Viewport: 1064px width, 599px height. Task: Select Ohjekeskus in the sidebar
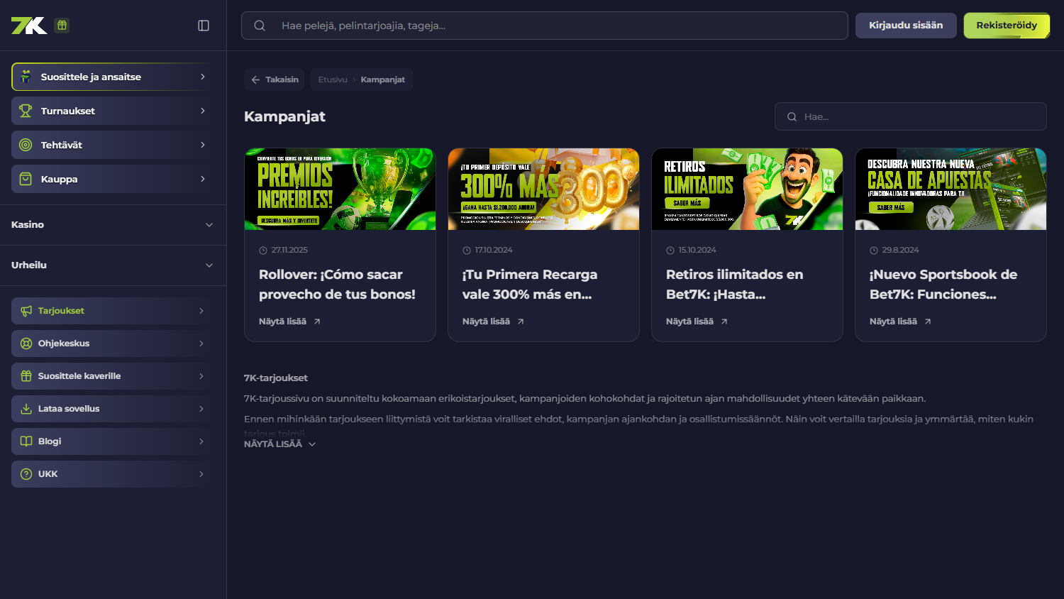coord(113,344)
